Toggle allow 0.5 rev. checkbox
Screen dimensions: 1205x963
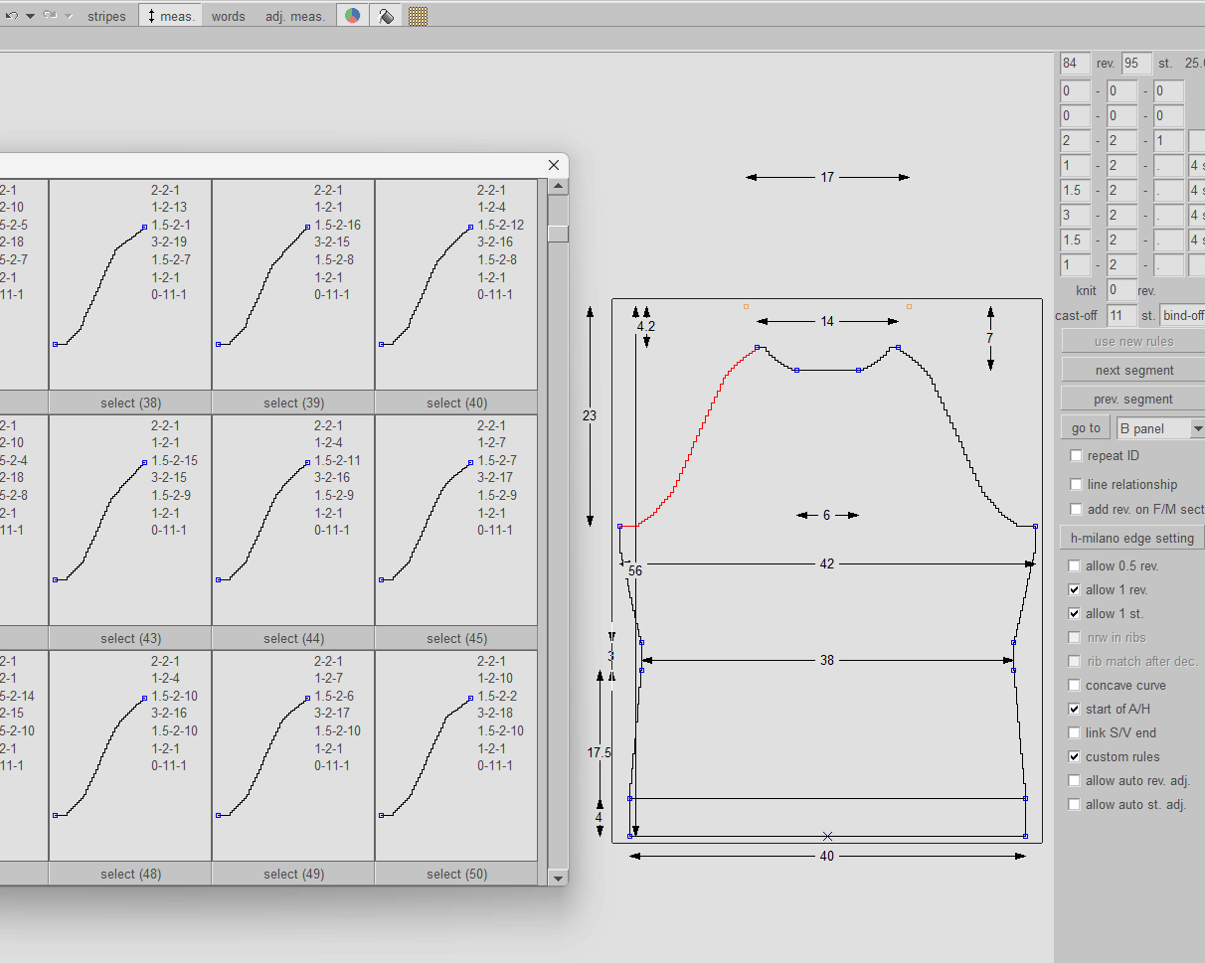(x=1075, y=565)
